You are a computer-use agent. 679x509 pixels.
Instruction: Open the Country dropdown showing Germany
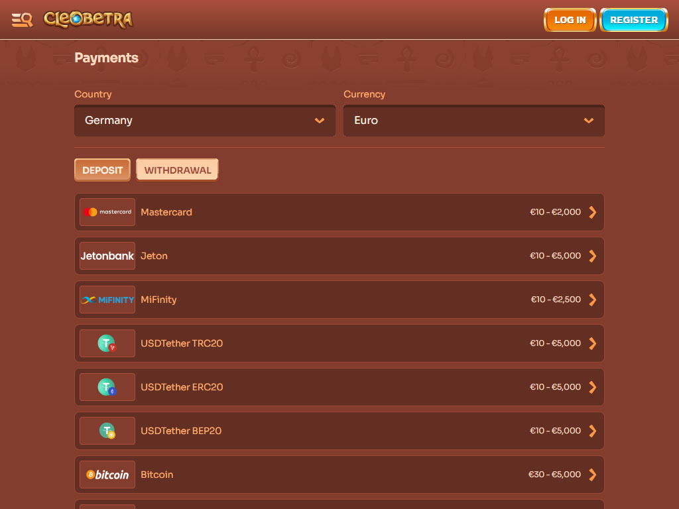[x=205, y=121]
